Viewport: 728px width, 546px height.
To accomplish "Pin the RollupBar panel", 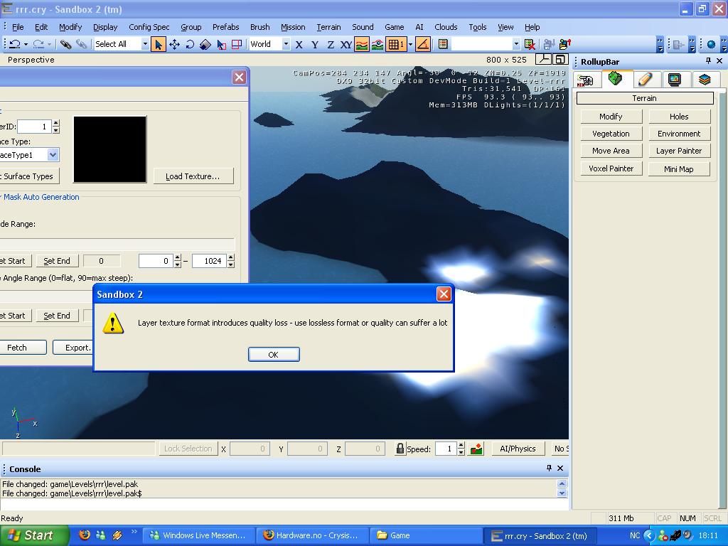I will tap(708, 61).
